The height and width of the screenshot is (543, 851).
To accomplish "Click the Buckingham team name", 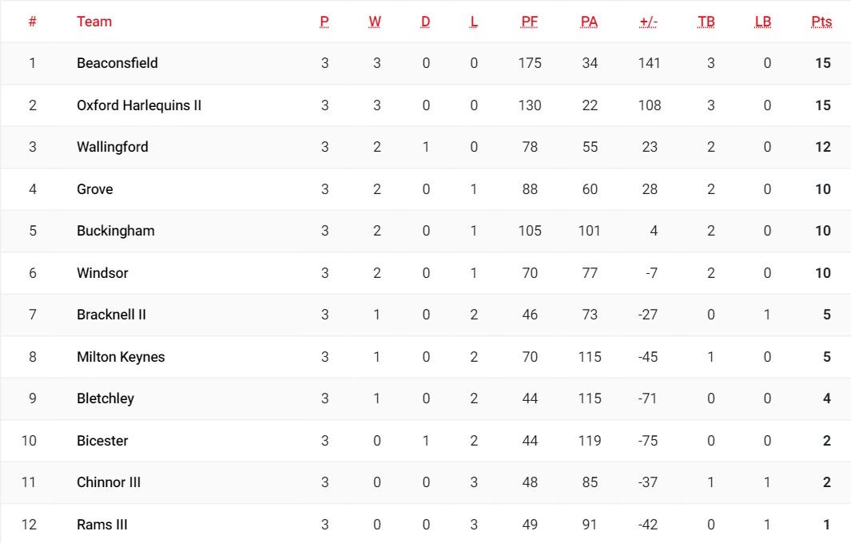I will coord(115,231).
